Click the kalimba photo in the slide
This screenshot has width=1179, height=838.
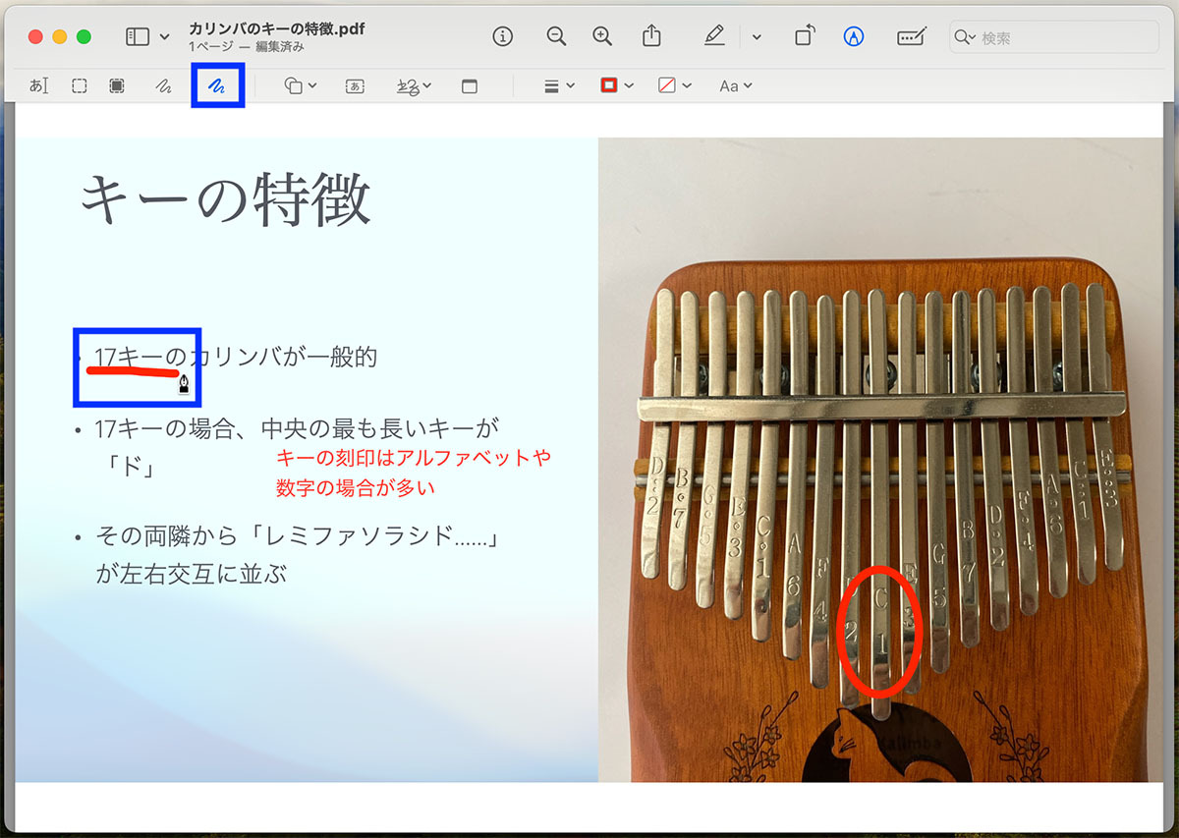click(x=880, y=460)
